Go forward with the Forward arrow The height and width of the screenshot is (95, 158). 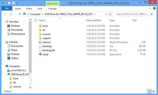tap(11, 14)
